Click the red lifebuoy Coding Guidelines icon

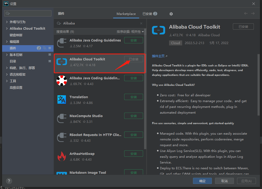[x=62, y=81]
